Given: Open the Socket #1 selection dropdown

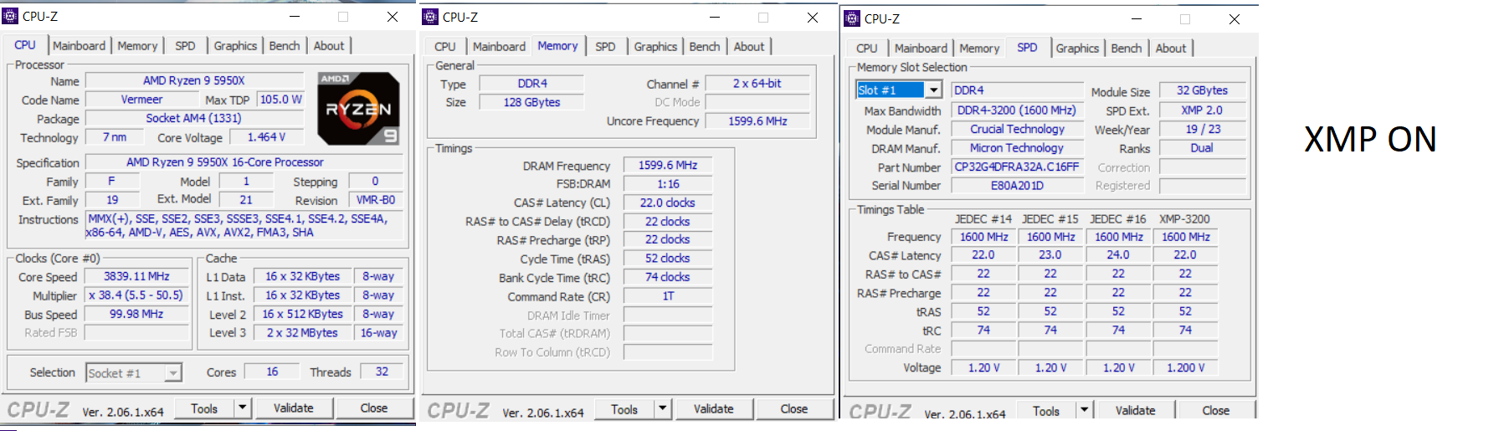Looking at the screenshot, I should pyautogui.click(x=173, y=373).
